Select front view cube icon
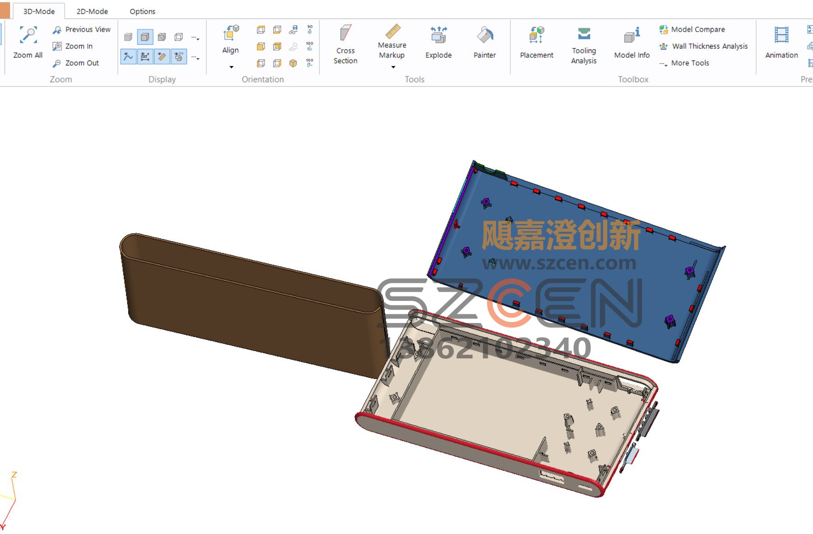The height and width of the screenshot is (534, 813). [261, 47]
